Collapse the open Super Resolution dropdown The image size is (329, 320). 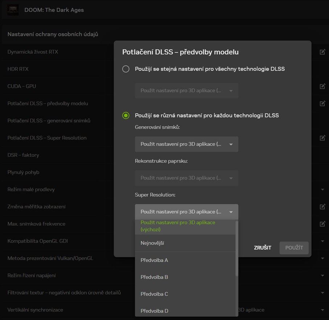point(186,212)
